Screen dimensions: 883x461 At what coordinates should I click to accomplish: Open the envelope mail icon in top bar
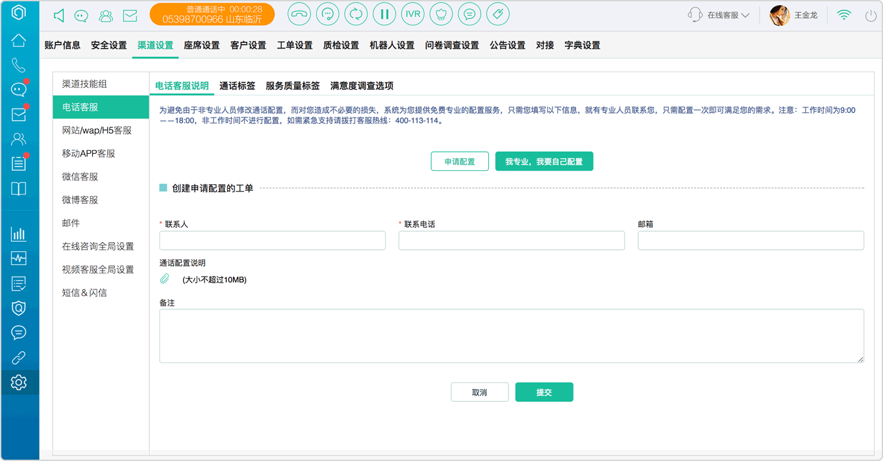pyautogui.click(x=130, y=16)
